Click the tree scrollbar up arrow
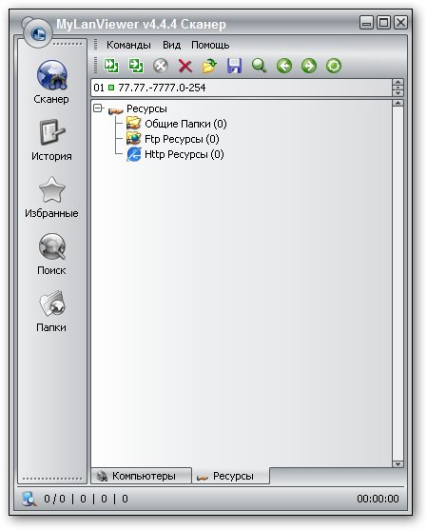 pos(398,103)
